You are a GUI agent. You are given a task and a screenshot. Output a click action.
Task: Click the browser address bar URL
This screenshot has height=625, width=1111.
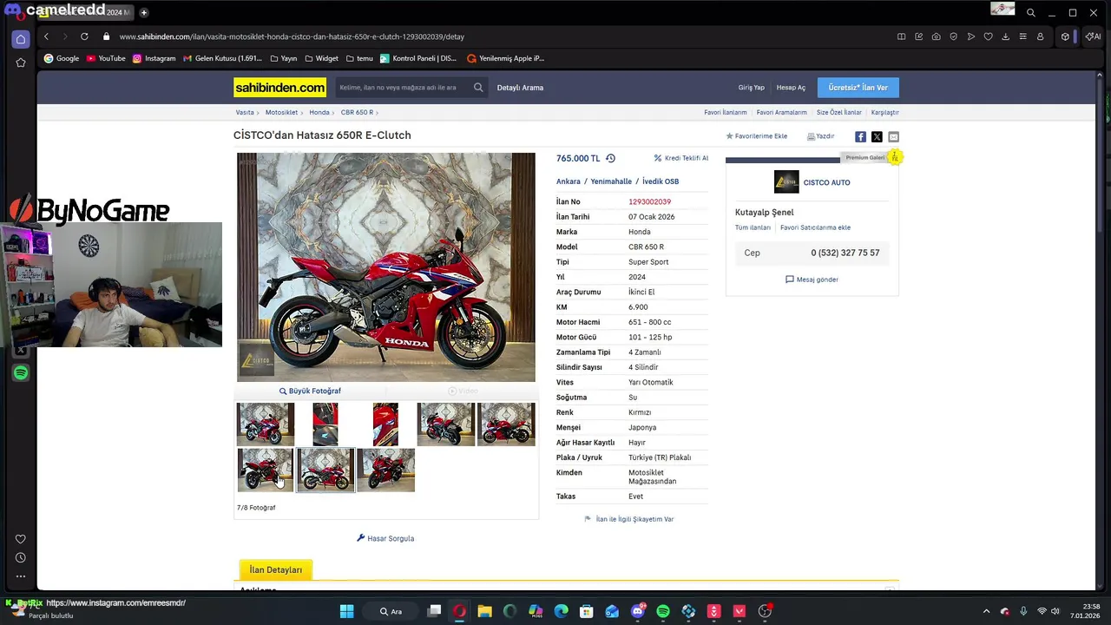pos(292,36)
